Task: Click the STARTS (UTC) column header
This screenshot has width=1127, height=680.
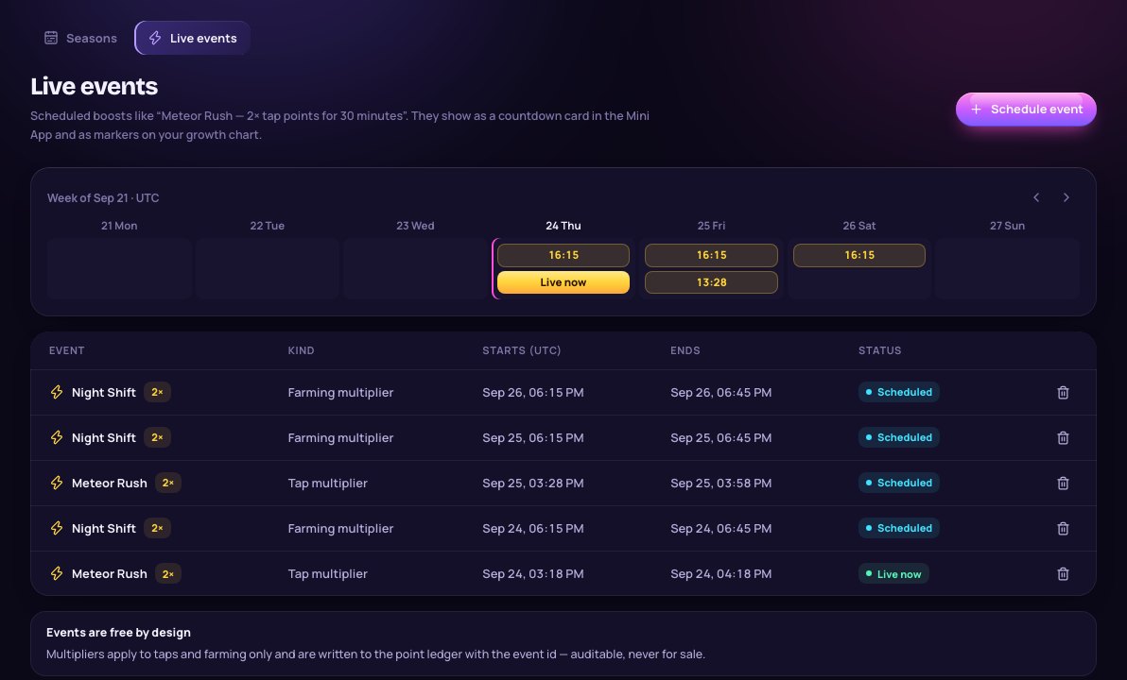Action: pyautogui.click(x=522, y=350)
